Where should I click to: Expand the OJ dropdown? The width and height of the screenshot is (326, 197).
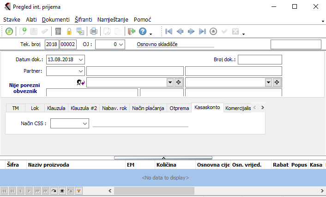click(x=121, y=44)
